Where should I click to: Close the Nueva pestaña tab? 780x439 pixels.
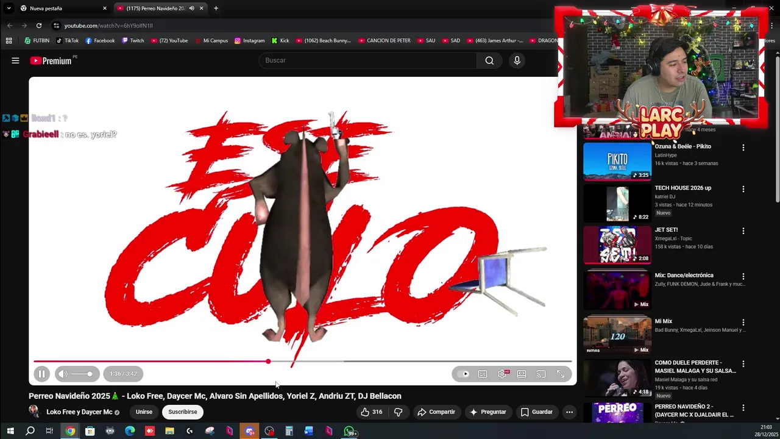pos(105,9)
